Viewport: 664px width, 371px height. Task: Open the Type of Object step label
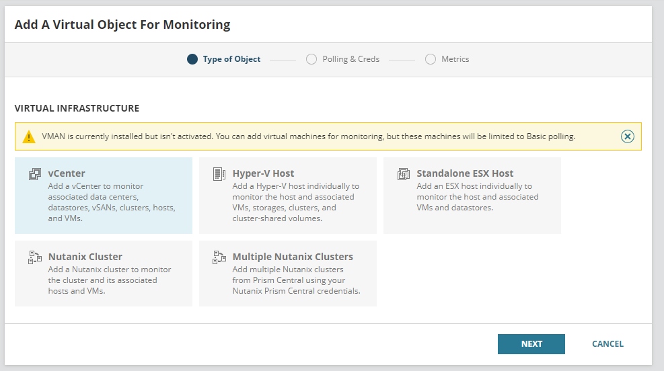[x=231, y=59]
